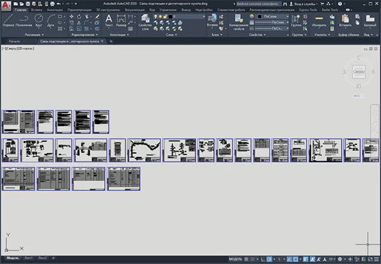Click the Rotate tool icon
The image size is (381, 264).
tap(79, 16)
